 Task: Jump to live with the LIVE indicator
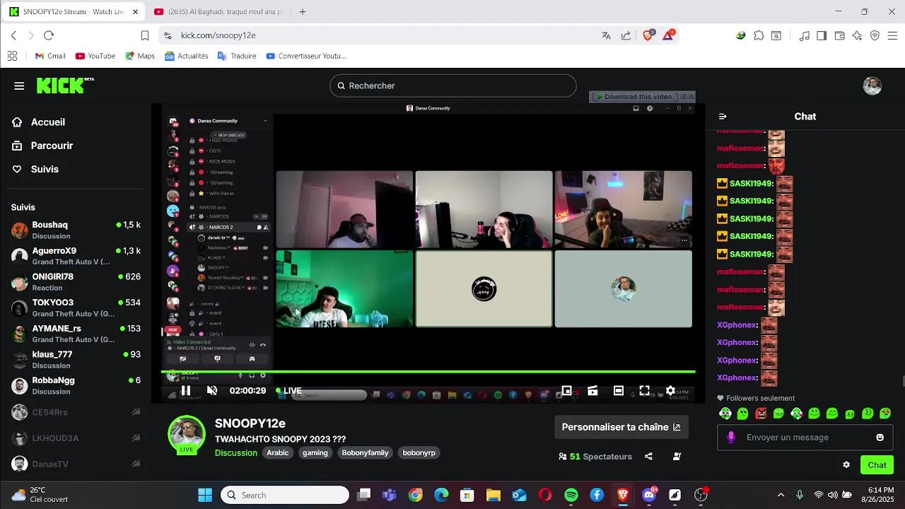(x=288, y=390)
